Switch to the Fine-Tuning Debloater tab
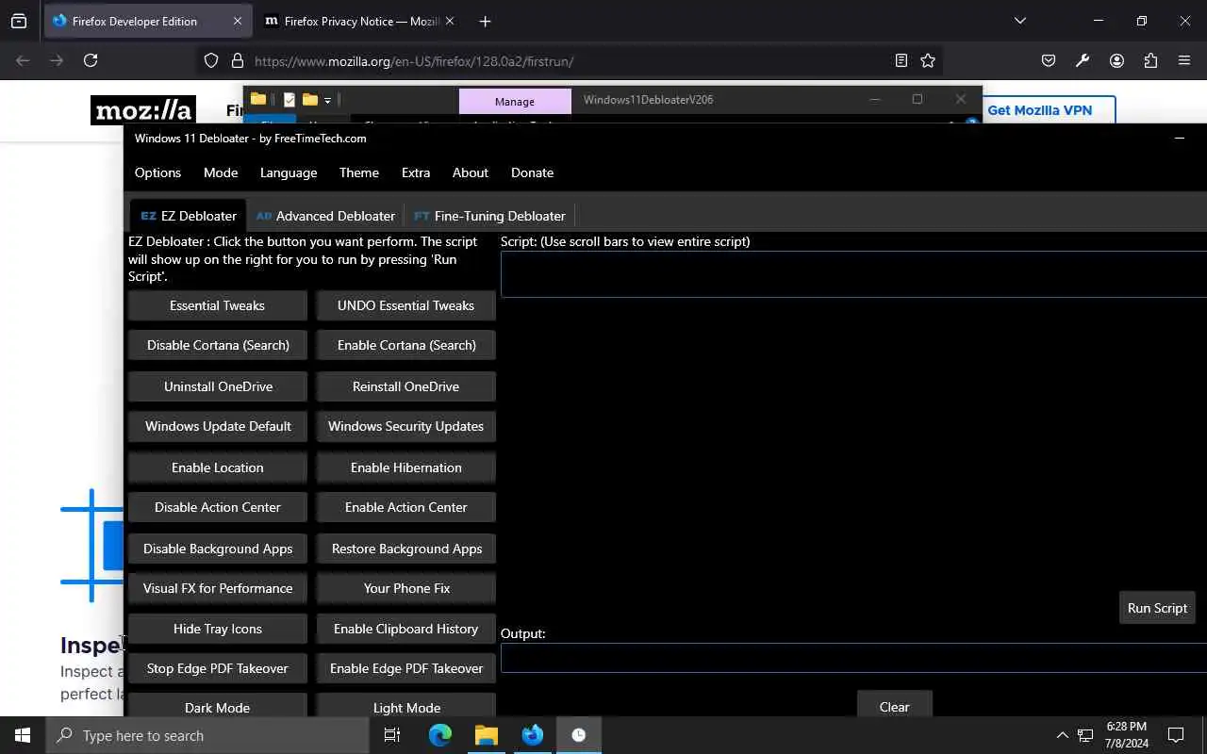The width and height of the screenshot is (1207, 754). click(489, 216)
